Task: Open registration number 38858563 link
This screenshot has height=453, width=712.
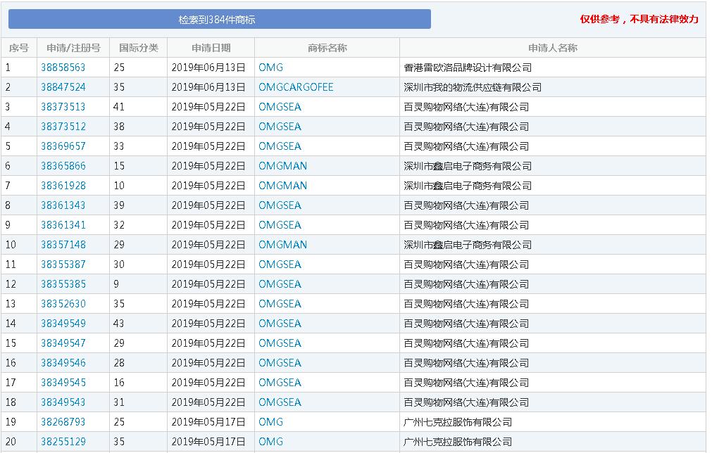Action: pyautogui.click(x=63, y=68)
